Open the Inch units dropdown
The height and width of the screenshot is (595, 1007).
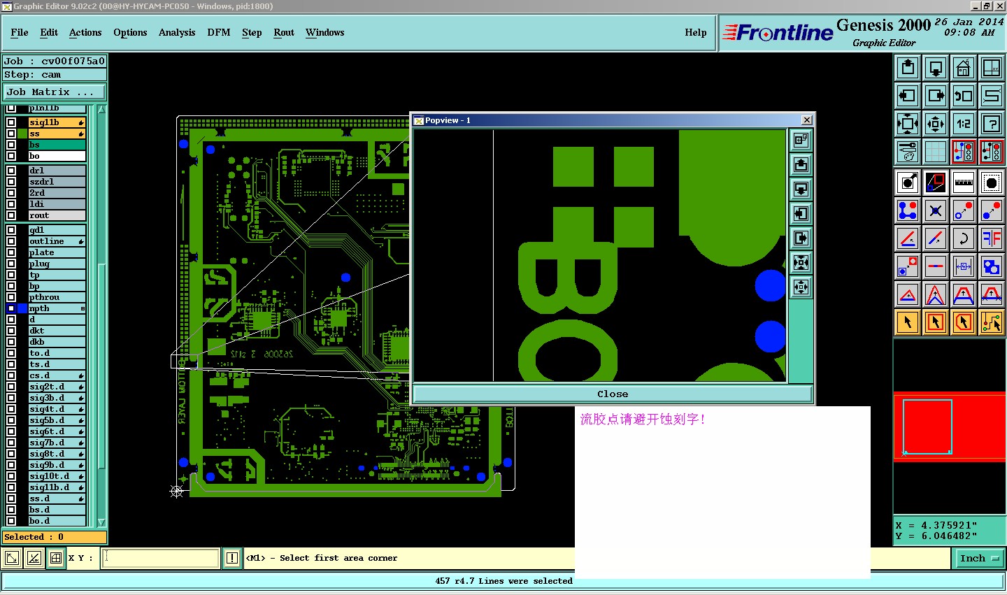[x=979, y=558]
